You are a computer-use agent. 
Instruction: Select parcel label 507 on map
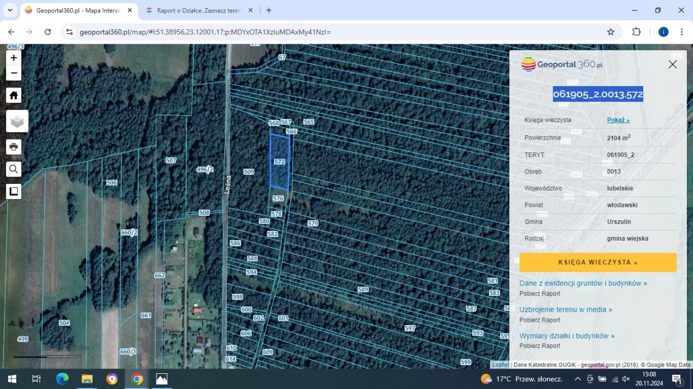[171, 161]
